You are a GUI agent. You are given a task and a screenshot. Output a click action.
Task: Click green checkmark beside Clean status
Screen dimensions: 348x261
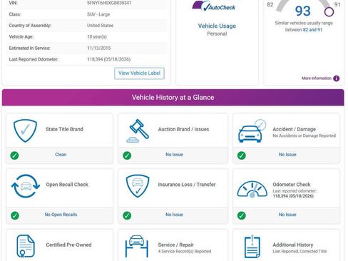(14, 155)
